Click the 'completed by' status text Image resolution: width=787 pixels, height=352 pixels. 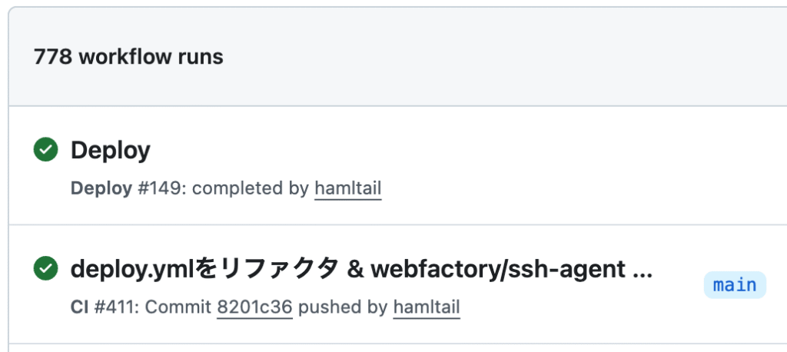[x=250, y=189]
